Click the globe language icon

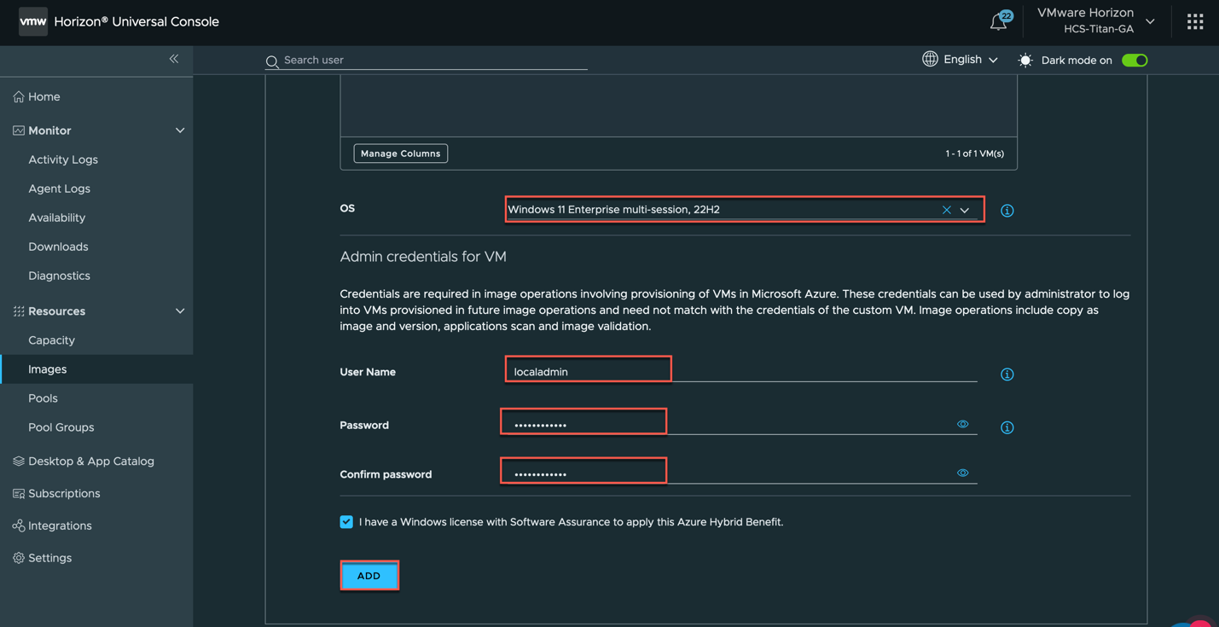[930, 59]
